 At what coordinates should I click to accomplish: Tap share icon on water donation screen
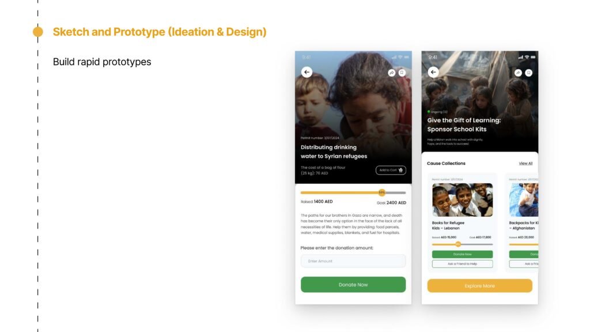coord(392,73)
